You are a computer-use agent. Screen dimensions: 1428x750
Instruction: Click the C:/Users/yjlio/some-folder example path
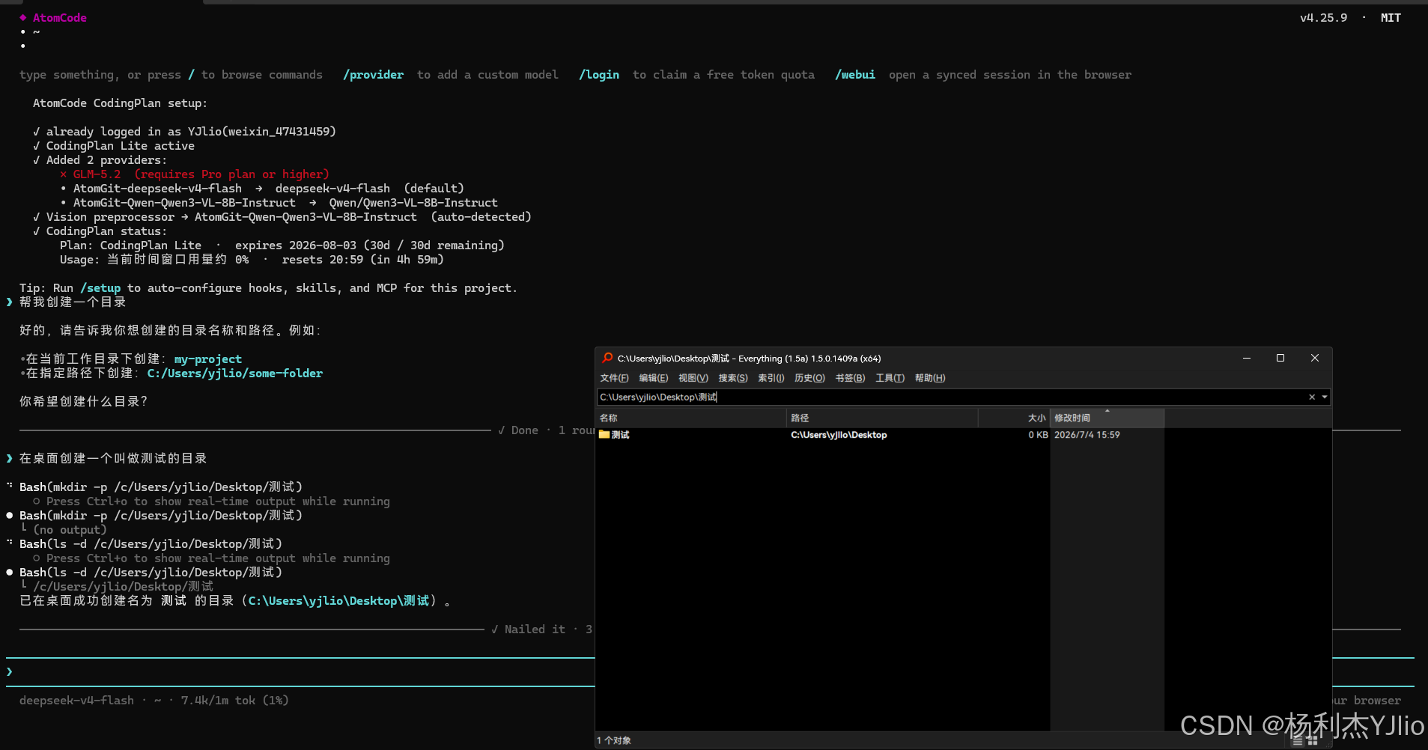tap(235, 374)
